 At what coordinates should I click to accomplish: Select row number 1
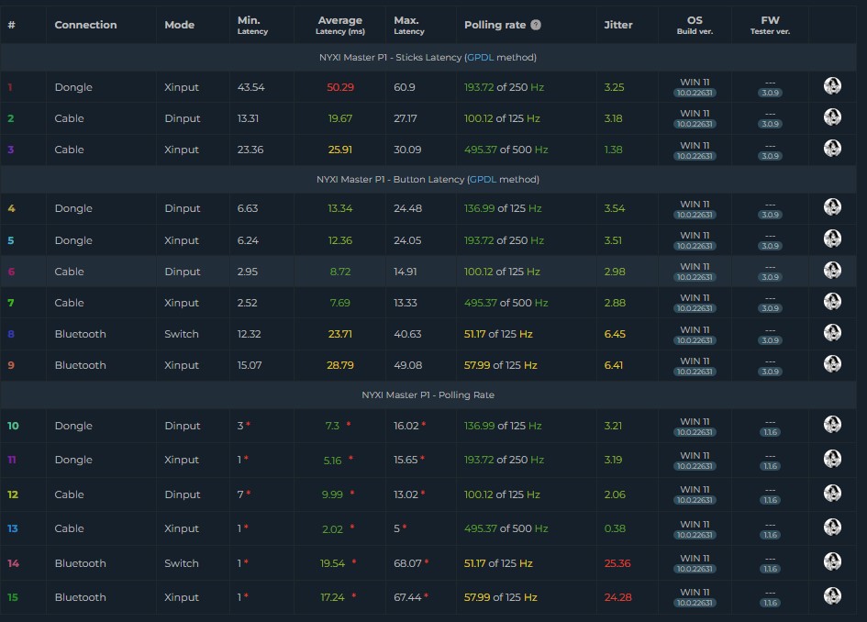[10, 87]
